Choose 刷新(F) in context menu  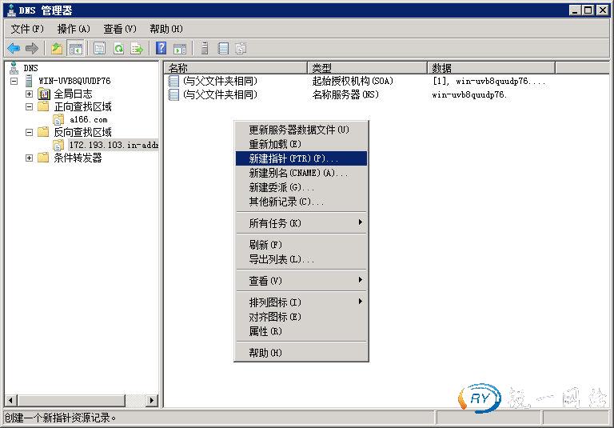pos(301,245)
